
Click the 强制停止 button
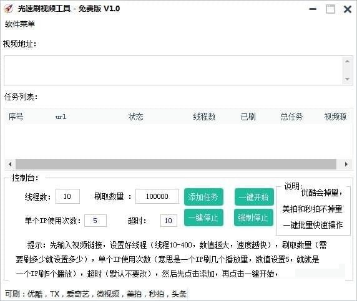(253, 217)
